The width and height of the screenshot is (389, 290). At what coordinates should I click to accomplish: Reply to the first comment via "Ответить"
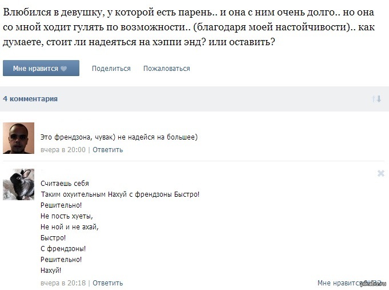[108, 150]
